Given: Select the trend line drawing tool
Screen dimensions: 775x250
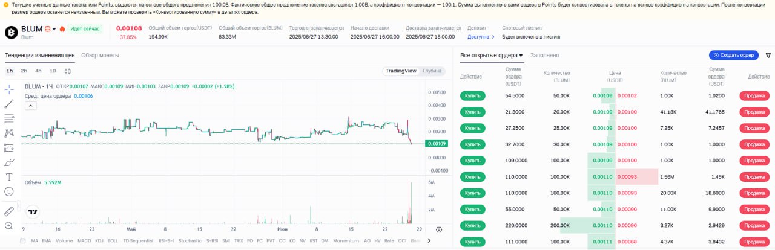Looking at the screenshot, I should [9, 104].
